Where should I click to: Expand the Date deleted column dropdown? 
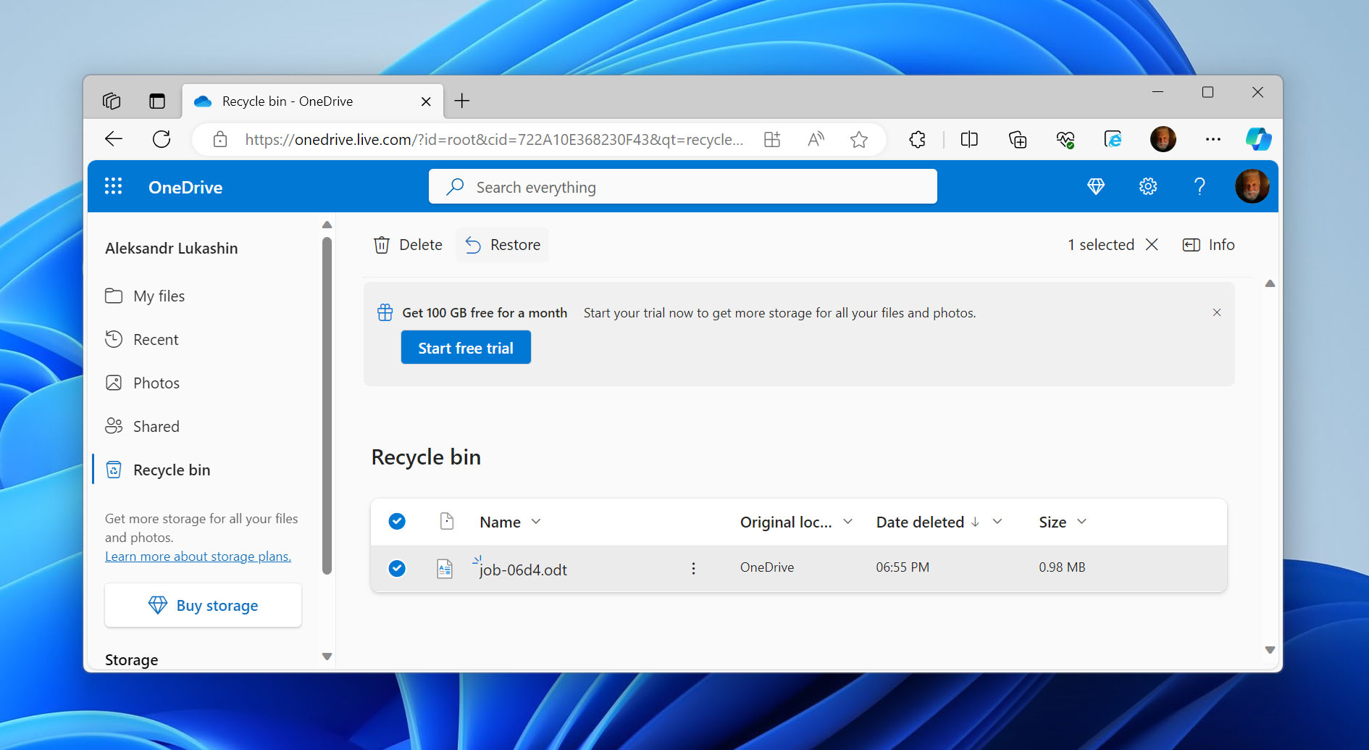[x=997, y=522]
